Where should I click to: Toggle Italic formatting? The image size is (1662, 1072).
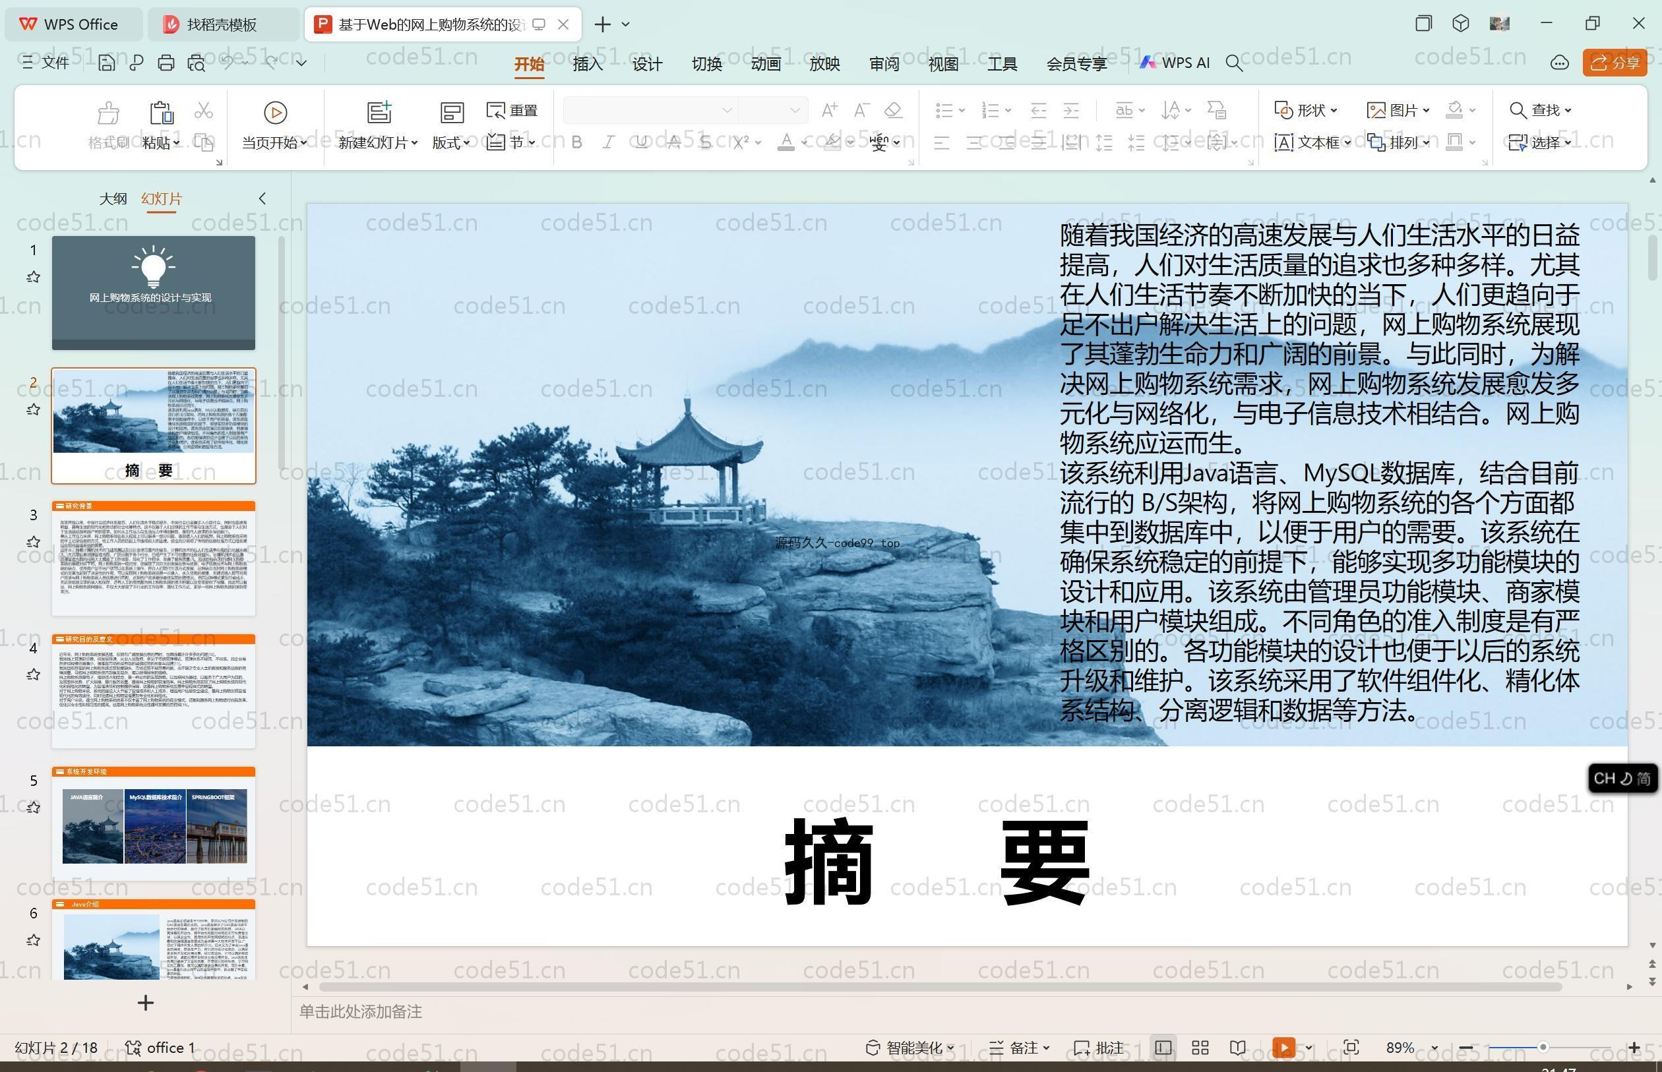pos(609,142)
